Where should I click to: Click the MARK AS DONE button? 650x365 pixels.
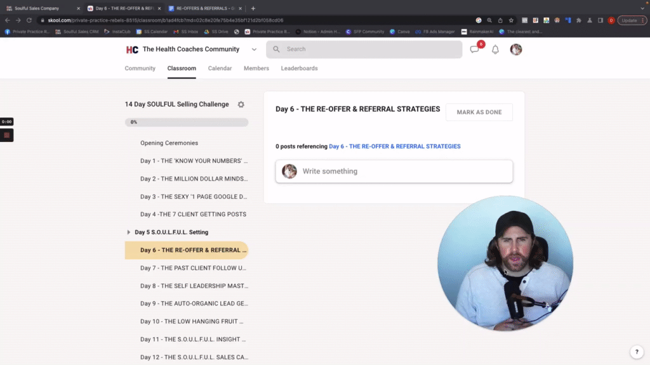pyautogui.click(x=479, y=112)
